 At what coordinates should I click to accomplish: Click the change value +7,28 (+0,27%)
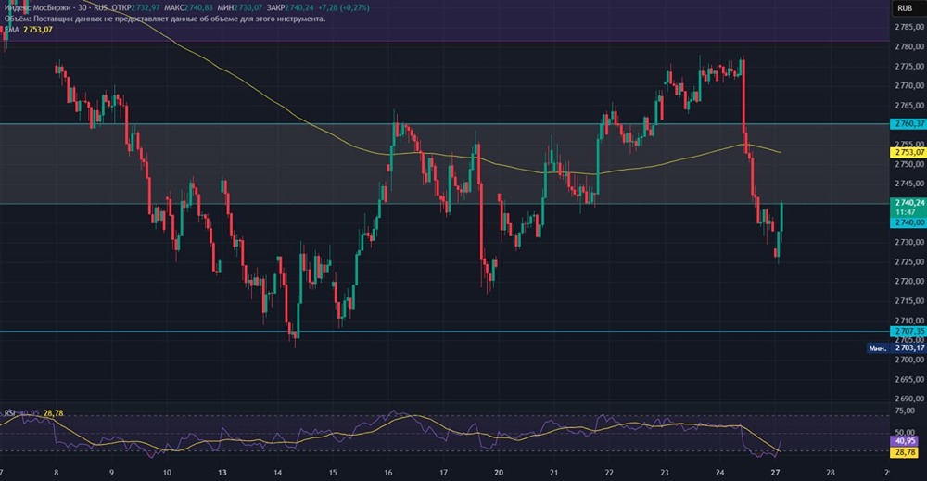click(344, 7)
